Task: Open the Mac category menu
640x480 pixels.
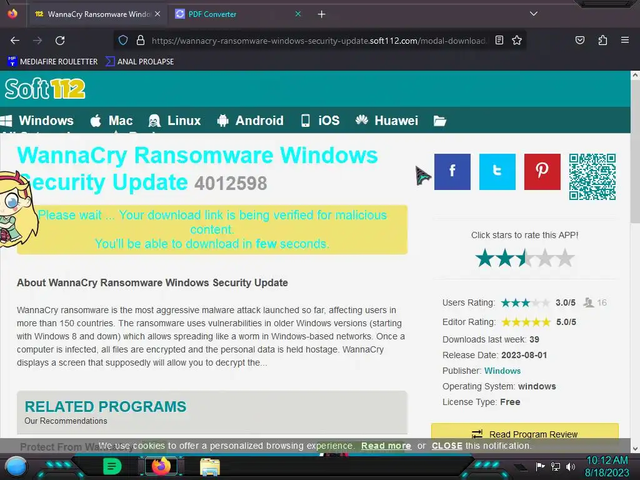Action: [111, 121]
